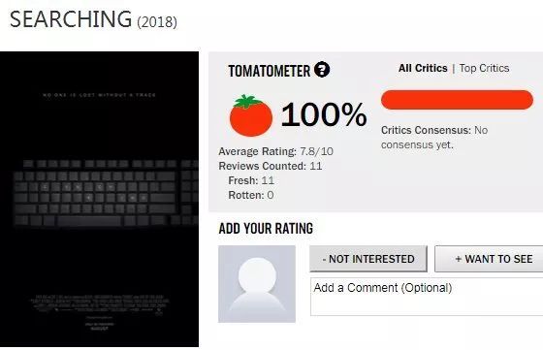
Task: Mark movie as Not Interested
Action: point(368,259)
